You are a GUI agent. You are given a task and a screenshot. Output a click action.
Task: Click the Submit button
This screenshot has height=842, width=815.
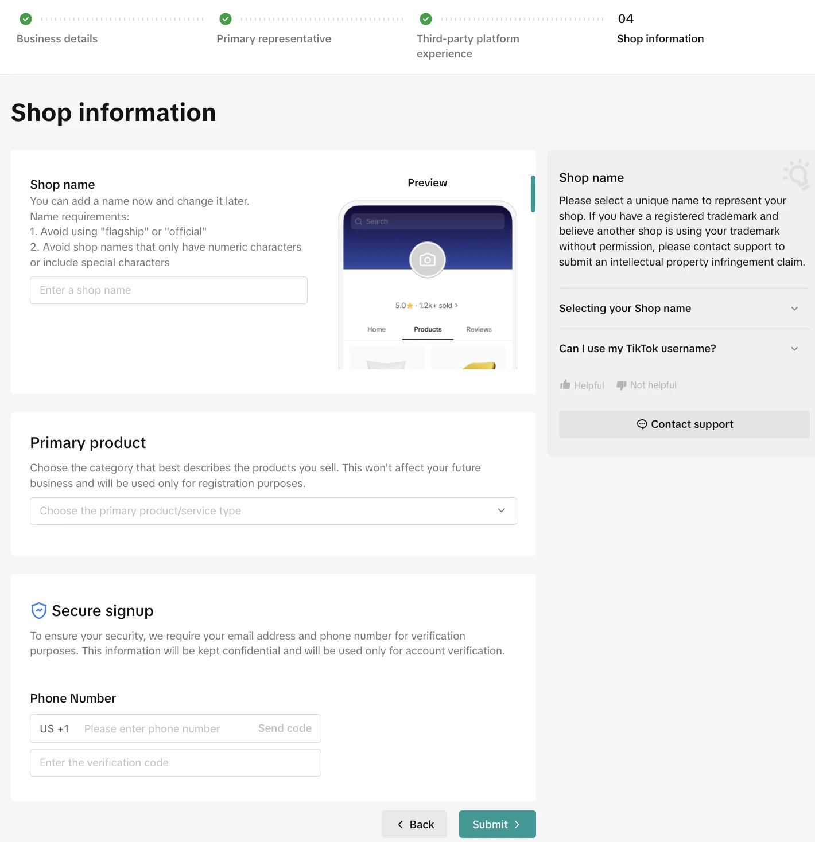(497, 824)
